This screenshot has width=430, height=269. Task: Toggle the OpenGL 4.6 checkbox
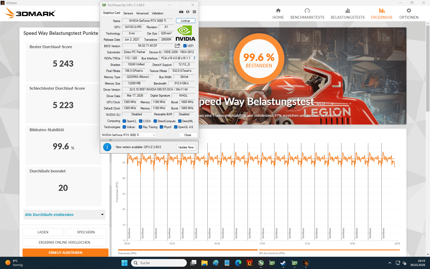(x=176, y=127)
